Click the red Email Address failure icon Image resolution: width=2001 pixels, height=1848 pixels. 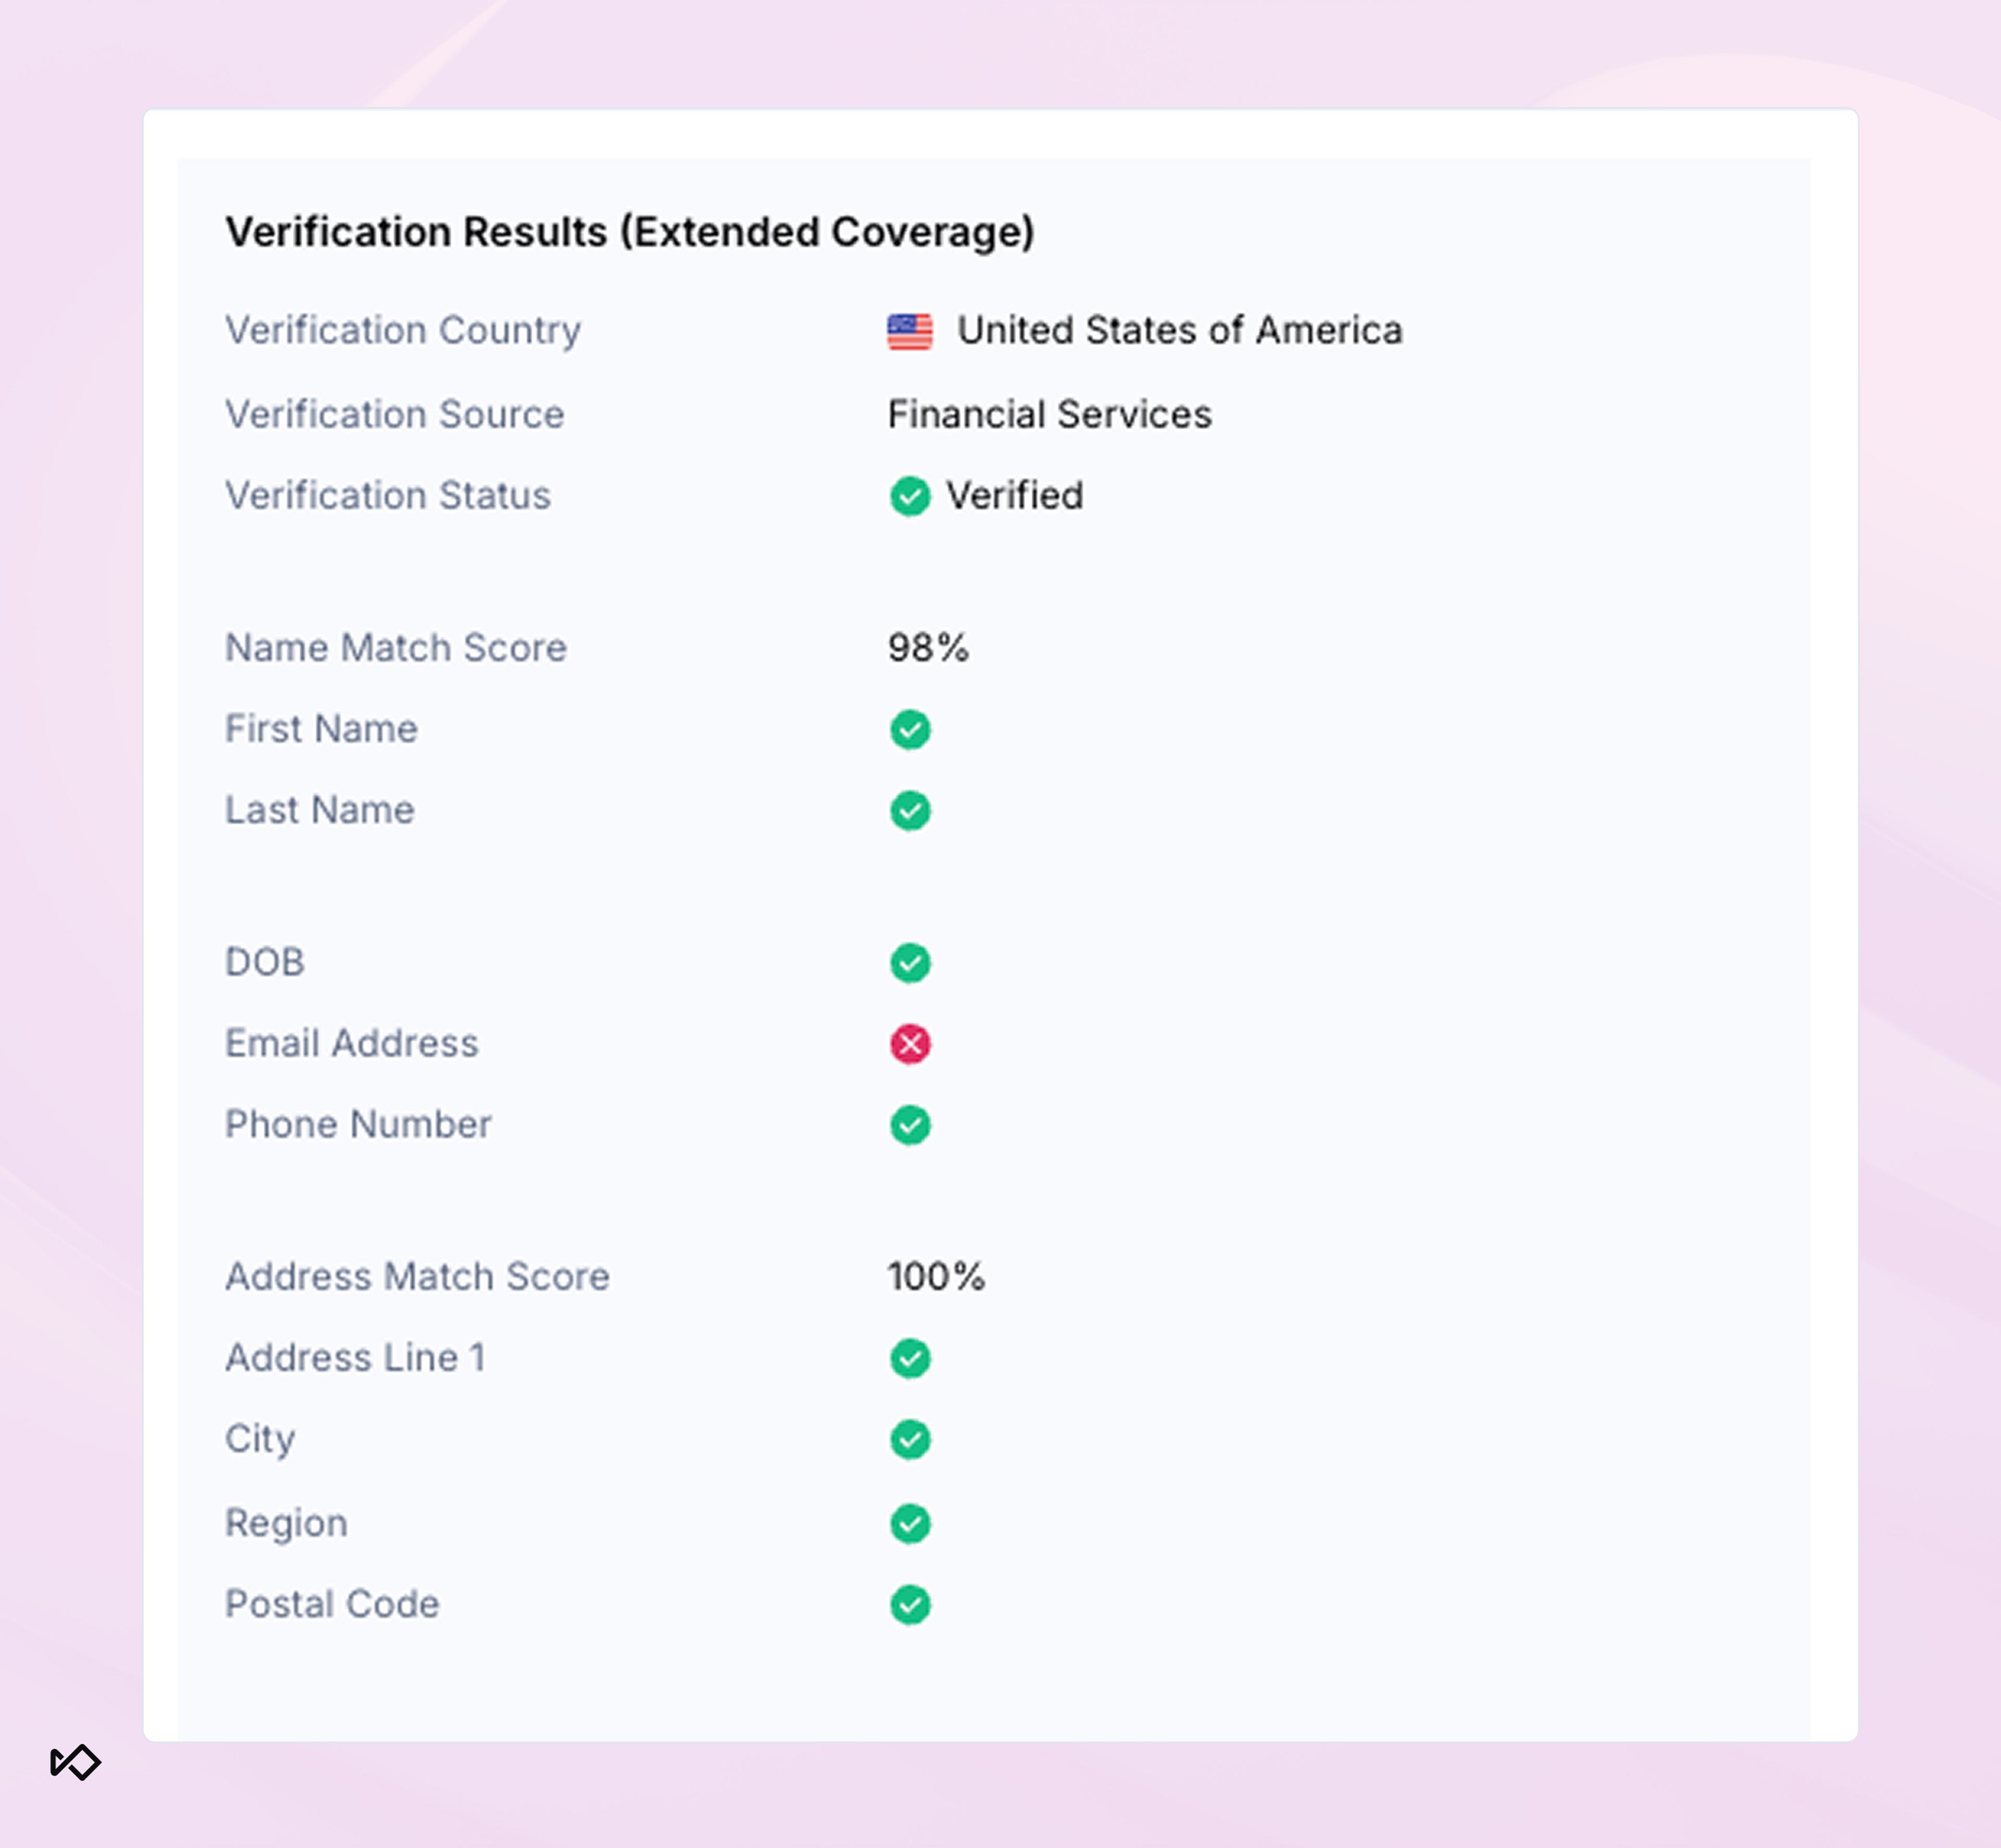[910, 1044]
